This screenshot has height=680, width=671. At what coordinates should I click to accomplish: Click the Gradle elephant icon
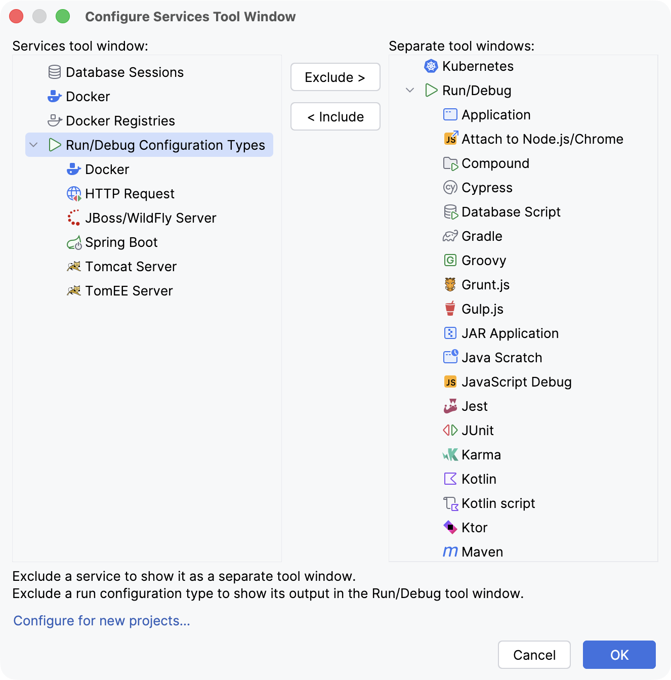[450, 236]
